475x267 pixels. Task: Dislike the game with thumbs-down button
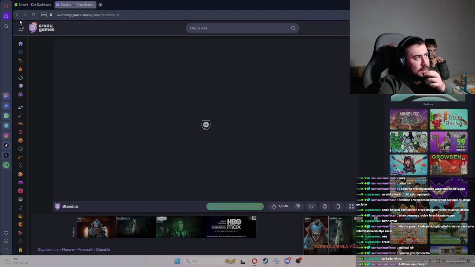(298, 206)
